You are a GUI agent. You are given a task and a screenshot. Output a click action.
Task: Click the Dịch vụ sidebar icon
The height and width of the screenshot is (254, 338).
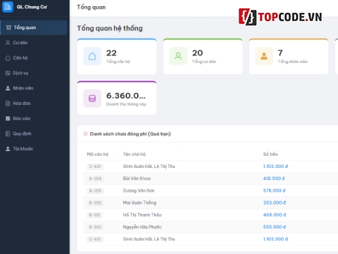(8, 73)
